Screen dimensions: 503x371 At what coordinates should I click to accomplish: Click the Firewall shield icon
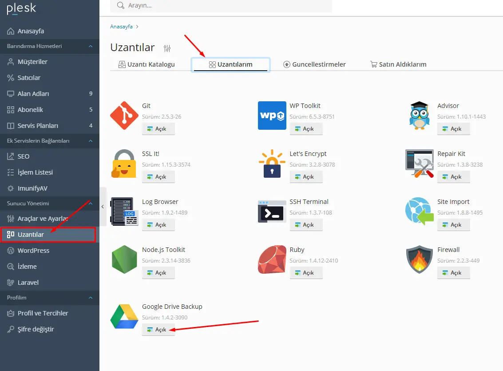coord(419,259)
